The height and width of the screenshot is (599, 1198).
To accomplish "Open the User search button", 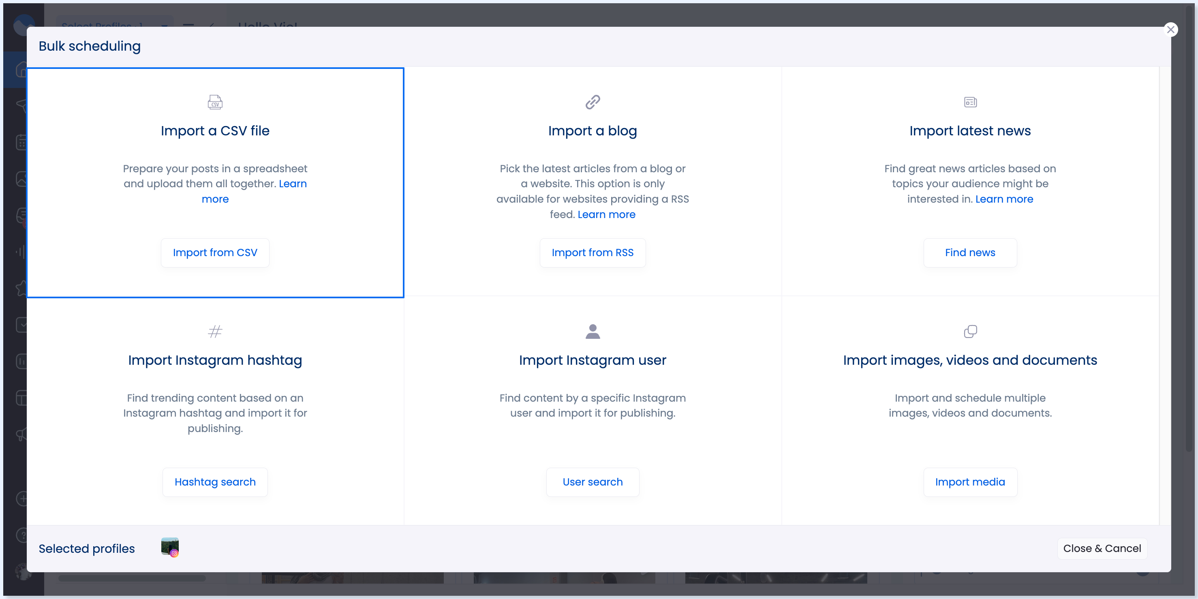I will tap(593, 482).
